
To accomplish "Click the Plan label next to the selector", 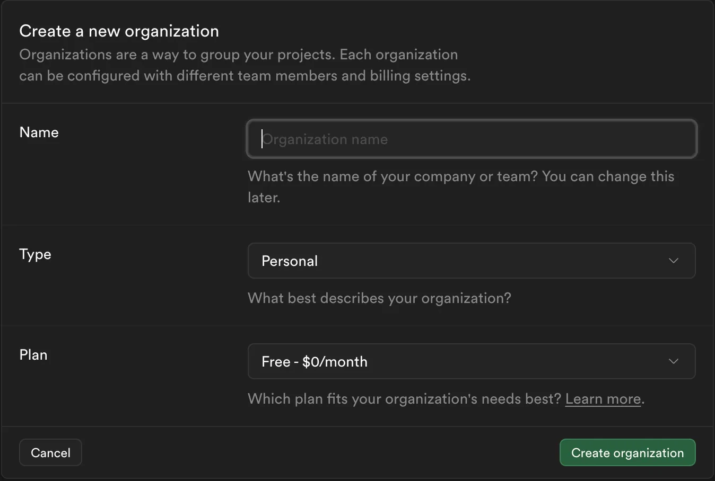I will click(33, 355).
